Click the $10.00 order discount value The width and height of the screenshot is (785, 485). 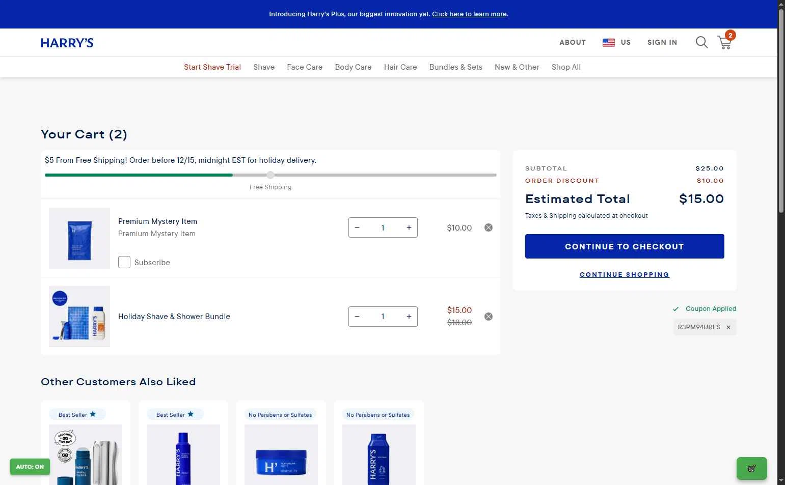pos(710,181)
